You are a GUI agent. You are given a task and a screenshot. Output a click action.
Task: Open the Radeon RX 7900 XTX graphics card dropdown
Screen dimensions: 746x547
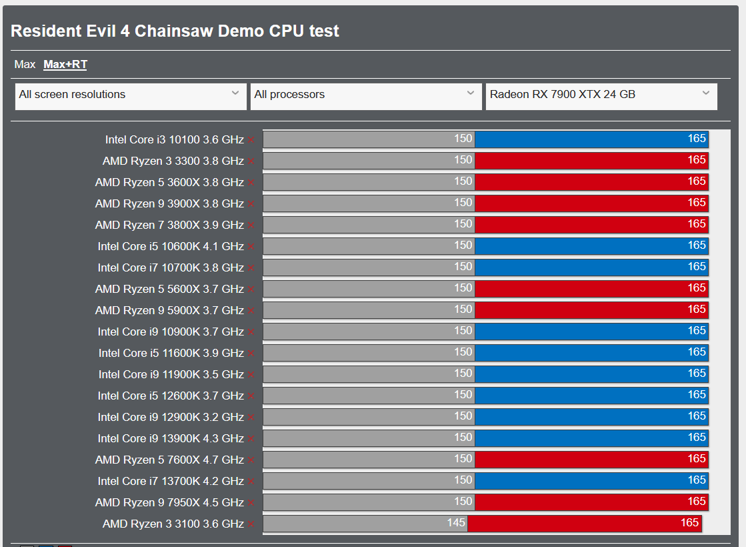tap(601, 97)
